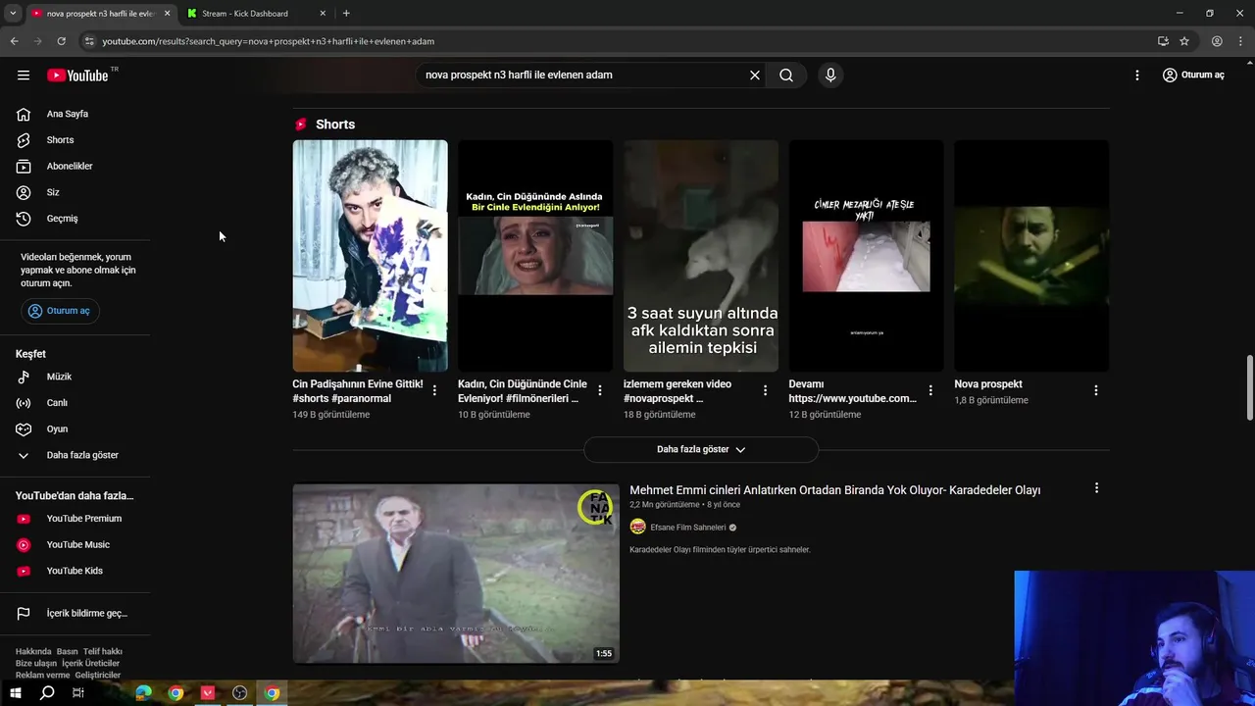Open more options for 'Kadın, Cin Düğününde' short
The height and width of the screenshot is (706, 1255).
click(600, 390)
